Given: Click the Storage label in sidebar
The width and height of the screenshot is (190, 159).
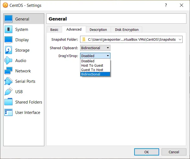Looking at the screenshot, I should [22, 50].
